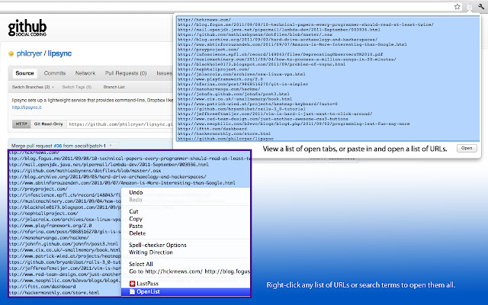This screenshot has height=305, width=488.
Task: Switch to the Network tab
Action: coord(85,73)
